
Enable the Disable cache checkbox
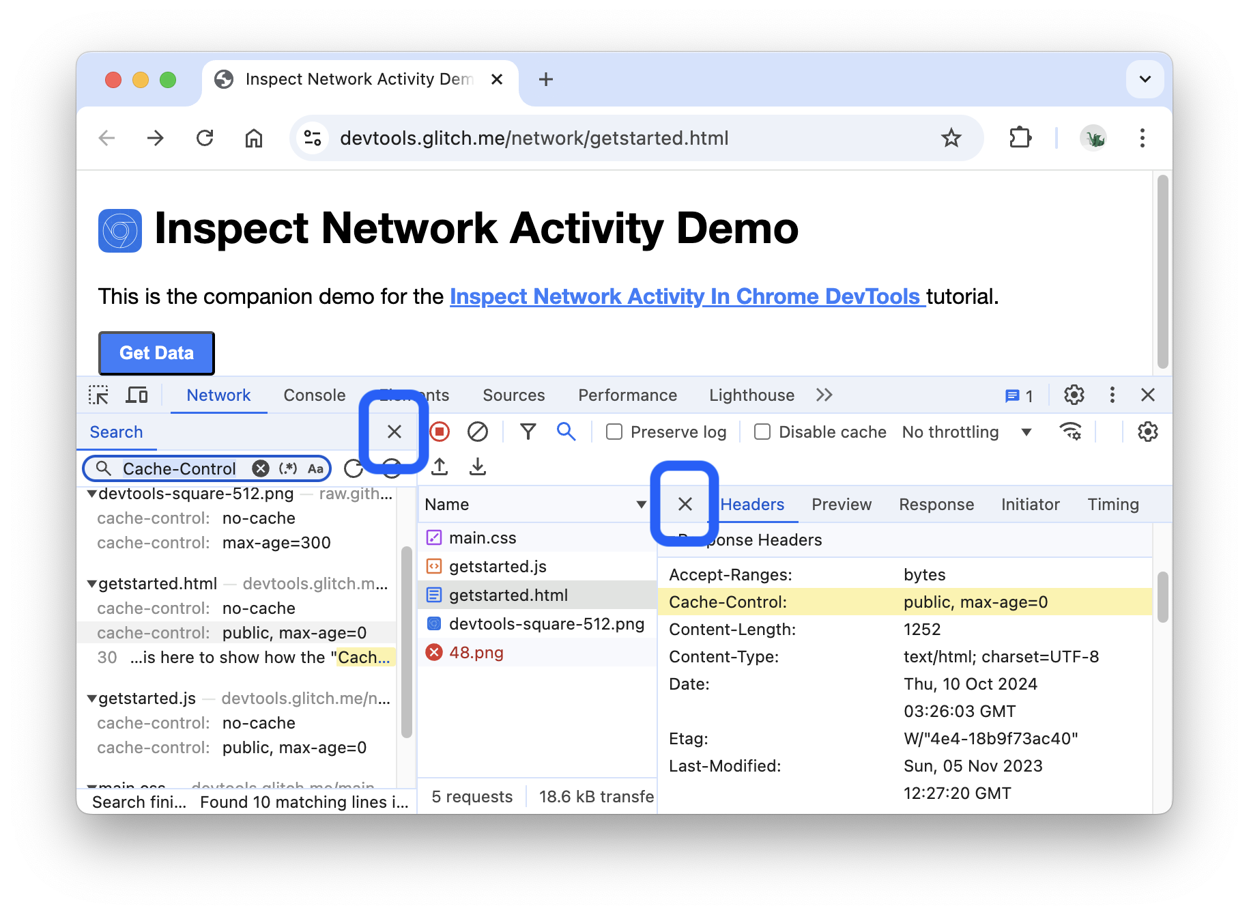(x=762, y=432)
